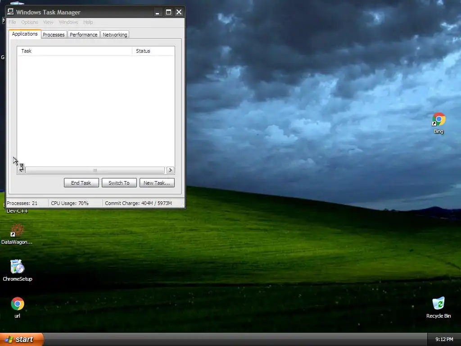
Task: Open the Windows menu
Action: point(68,22)
